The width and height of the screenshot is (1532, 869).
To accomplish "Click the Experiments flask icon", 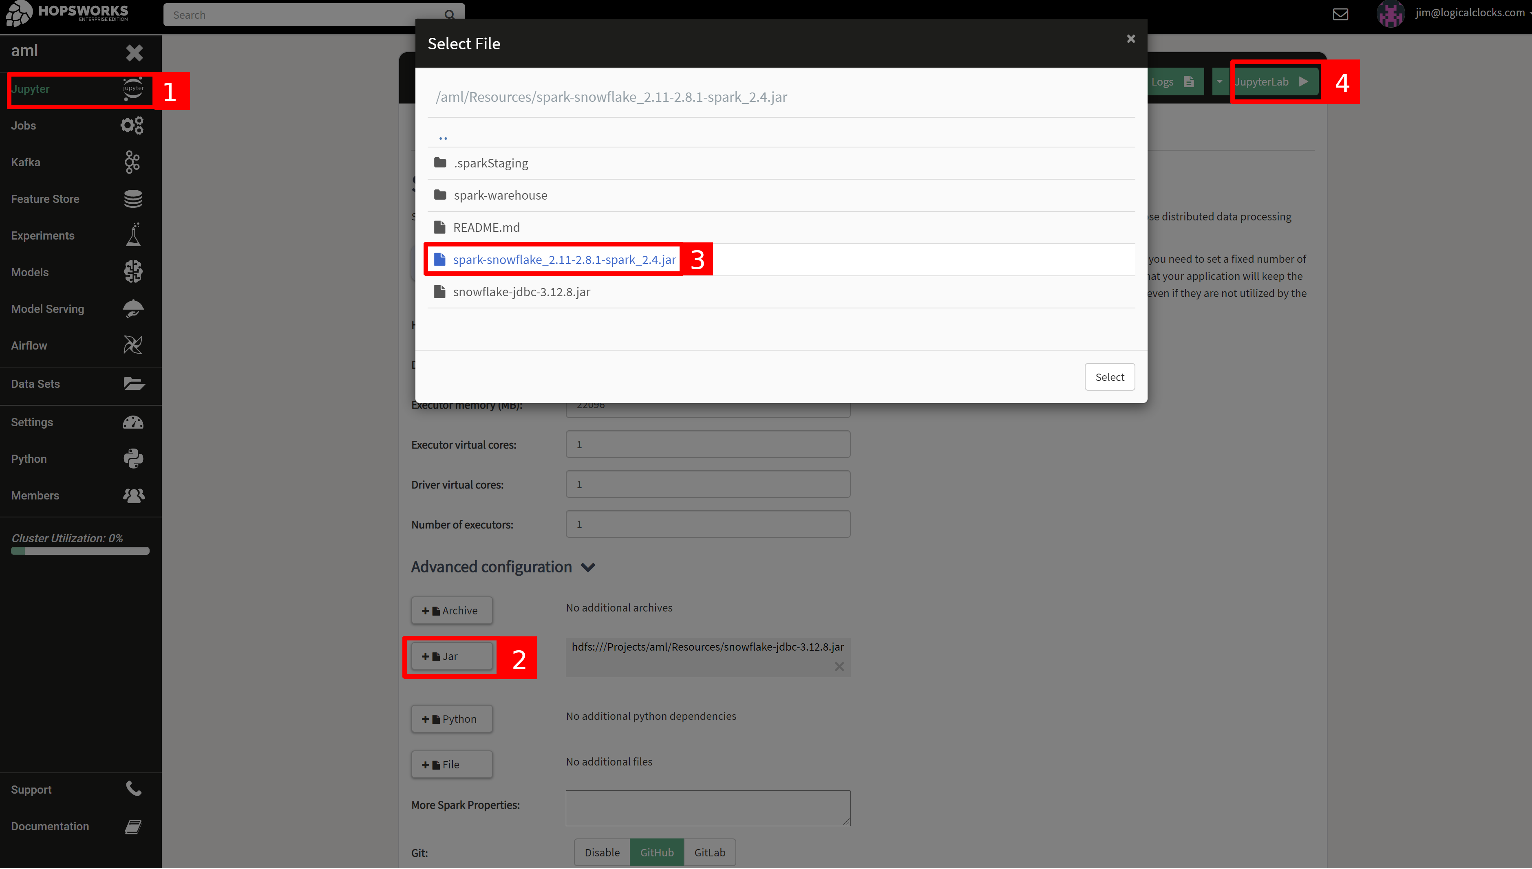I will 132,235.
